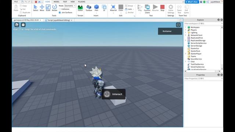Expand the Workspace tree node
This screenshot has width=235, height=132.
click(x=185, y=27)
